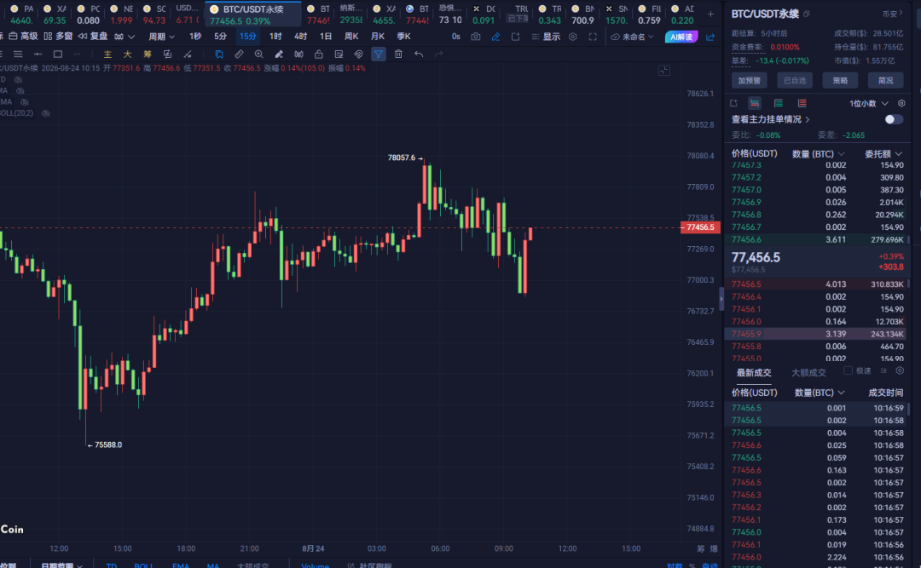921x568 pixels.
Task: Click the horizontal line drawing tool
Action: coord(38,54)
